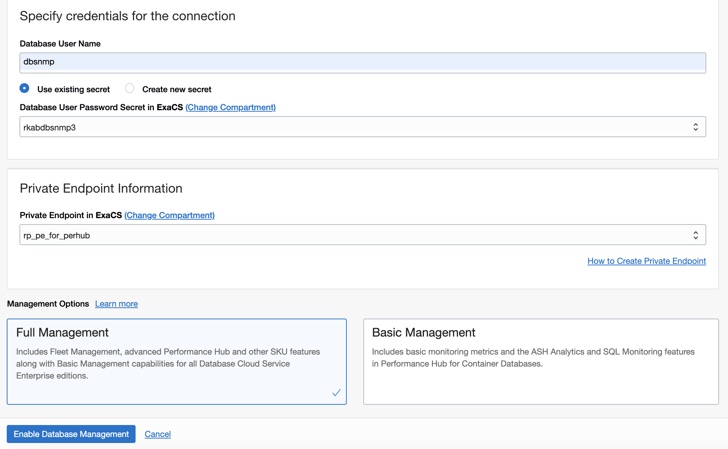Change Compartment for the Private Endpoint
This screenshot has width=728, height=449.
pyautogui.click(x=169, y=215)
